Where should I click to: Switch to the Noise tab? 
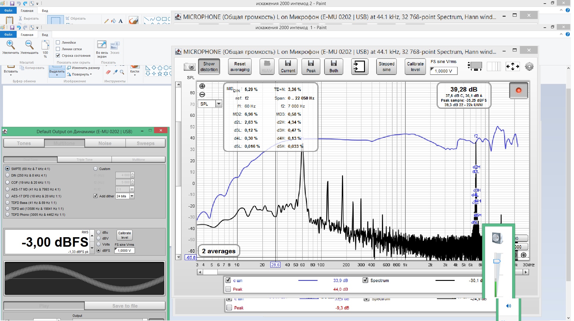point(105,143)
